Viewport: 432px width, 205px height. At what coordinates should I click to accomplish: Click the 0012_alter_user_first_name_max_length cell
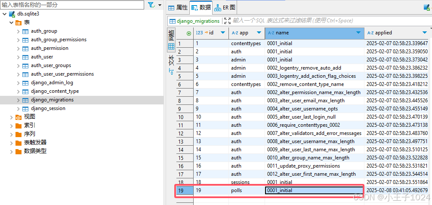[315, 174]
